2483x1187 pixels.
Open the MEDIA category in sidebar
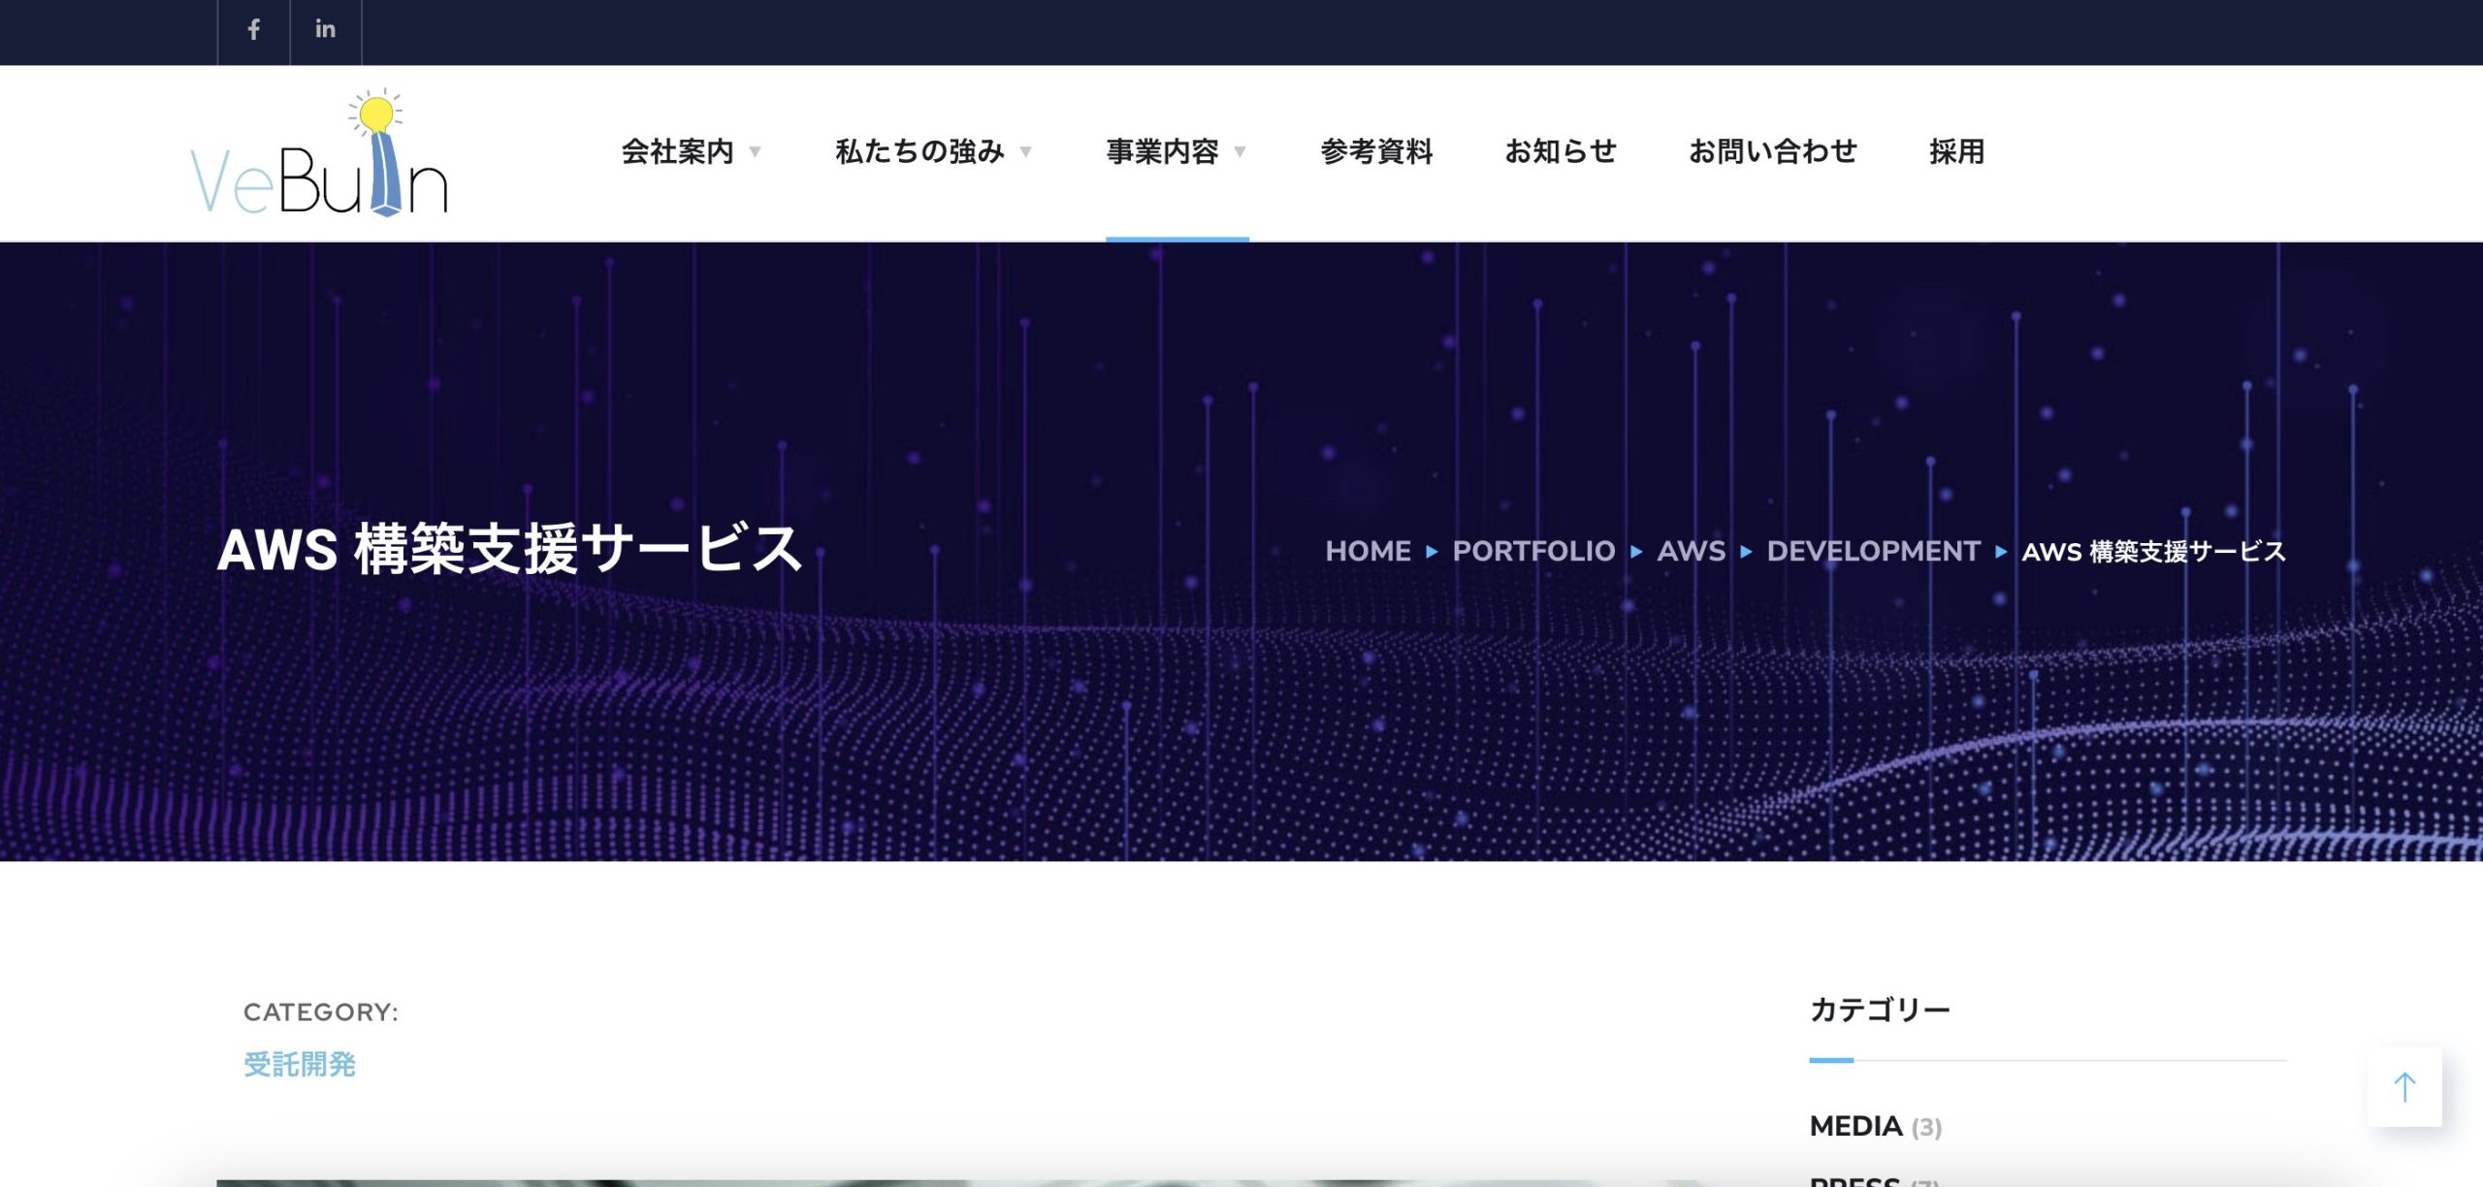coord(1855,1126)
